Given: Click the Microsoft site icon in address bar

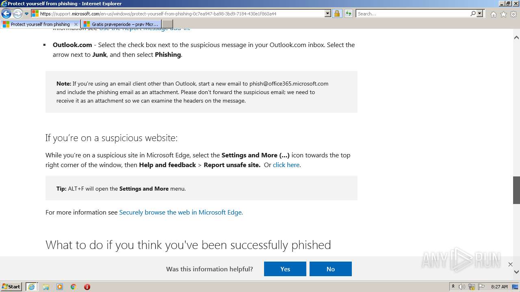Looking at the screenshot, I should 35,13.
